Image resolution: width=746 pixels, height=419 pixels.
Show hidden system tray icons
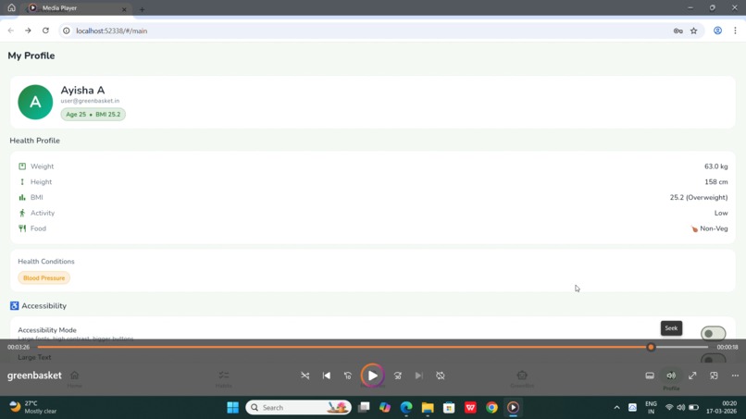point(616,408)
